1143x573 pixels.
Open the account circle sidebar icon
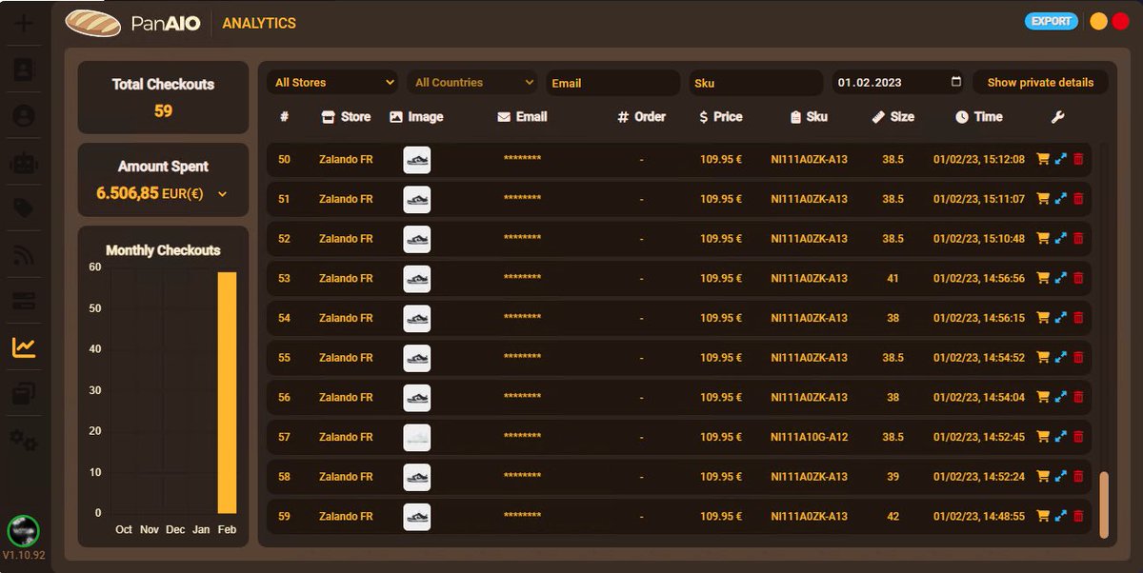click(24, 116)
